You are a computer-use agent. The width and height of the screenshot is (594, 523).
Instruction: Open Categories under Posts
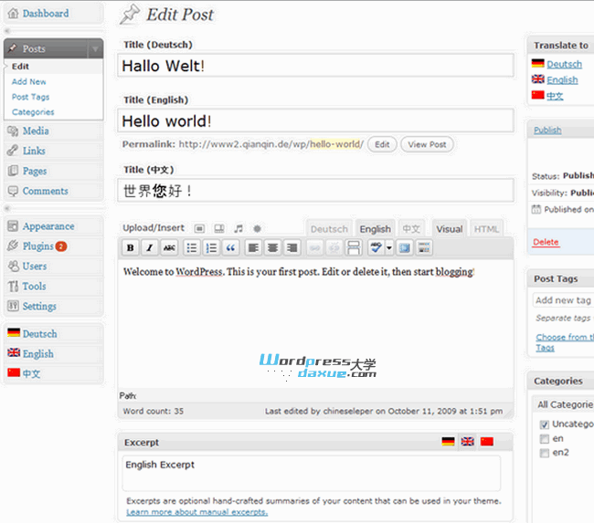(33, 112)
